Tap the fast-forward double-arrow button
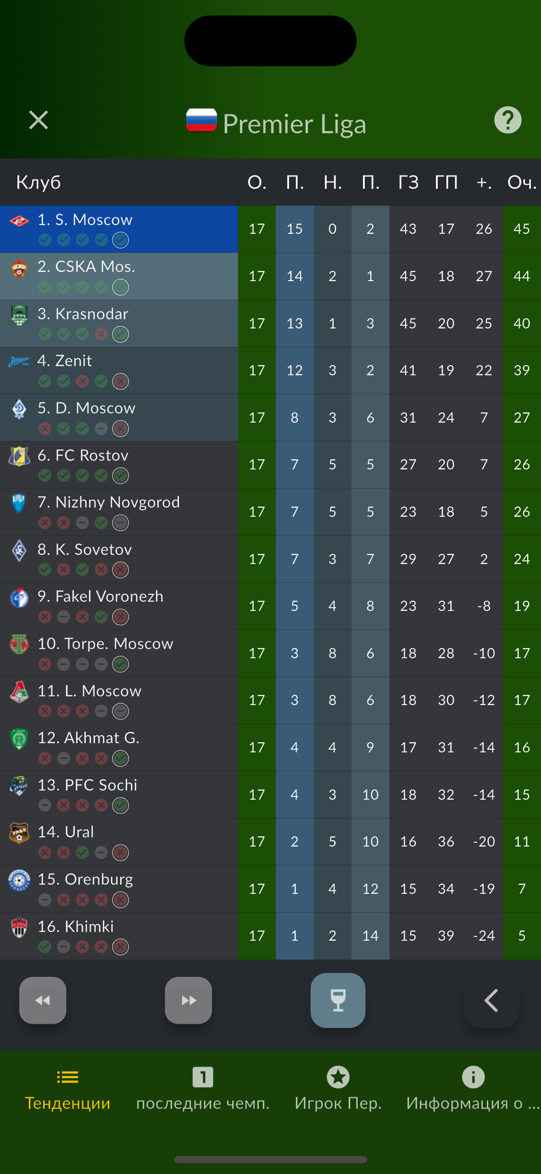The width and height of the screenshot is (541, 1174). click(x=189, y=1000)
